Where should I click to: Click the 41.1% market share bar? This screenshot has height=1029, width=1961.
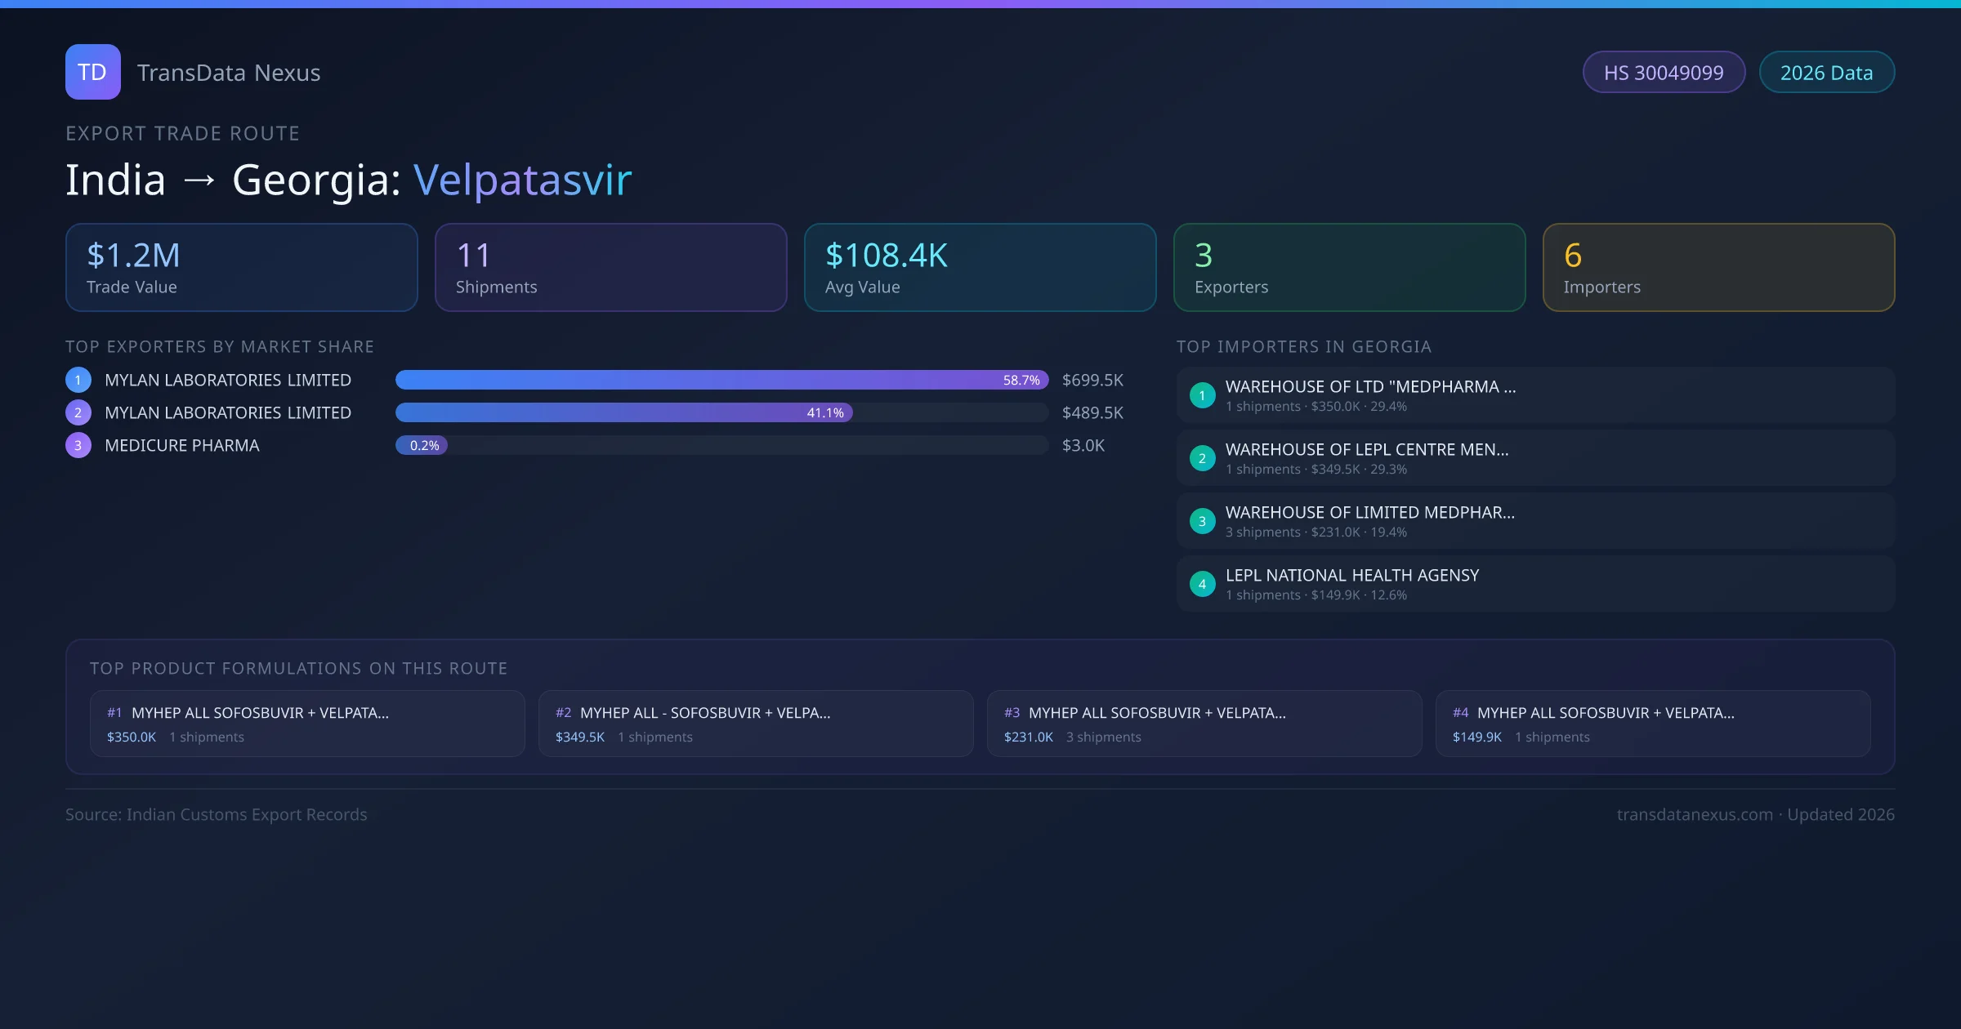[623, 412]
